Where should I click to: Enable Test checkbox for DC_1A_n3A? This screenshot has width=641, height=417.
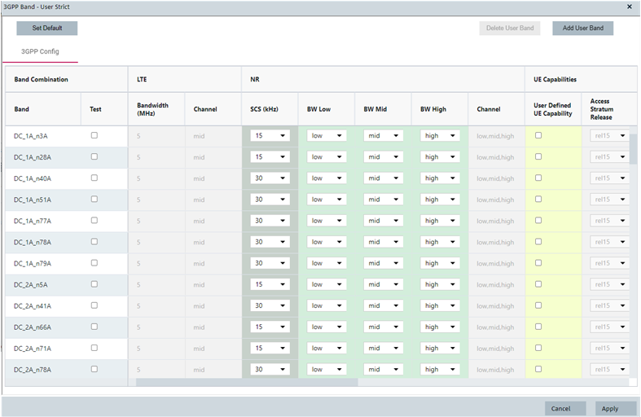click(94, 135)
